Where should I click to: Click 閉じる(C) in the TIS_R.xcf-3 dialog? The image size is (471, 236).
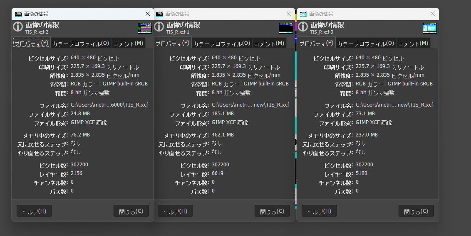(x=416, y=211)
